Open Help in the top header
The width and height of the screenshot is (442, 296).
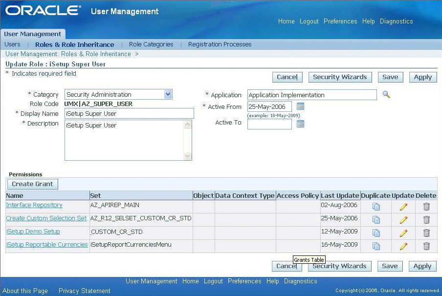click(x=369, y=21)
